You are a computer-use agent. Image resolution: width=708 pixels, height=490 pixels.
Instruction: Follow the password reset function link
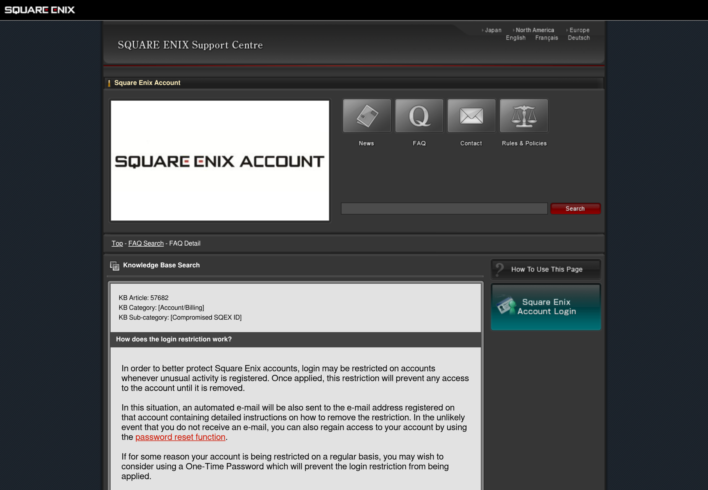point(180,437)
